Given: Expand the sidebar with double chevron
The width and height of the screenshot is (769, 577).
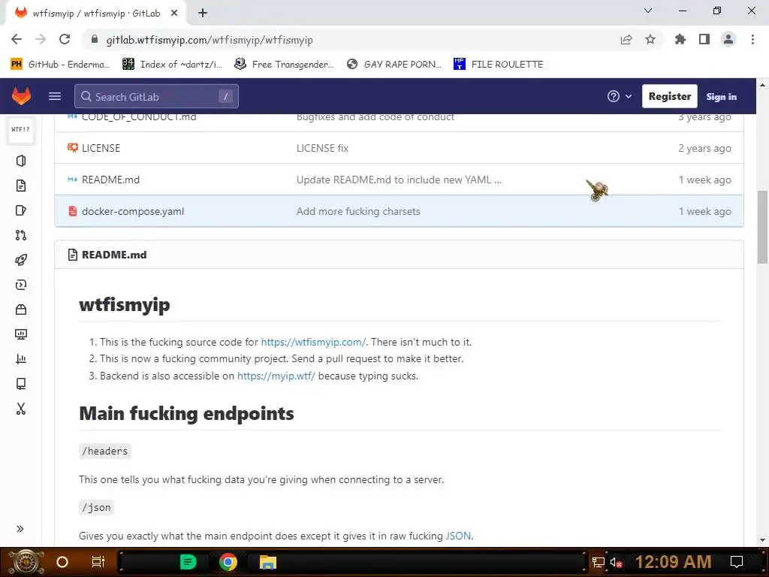Looking at the screenshot, I should [x=20, y=529].
